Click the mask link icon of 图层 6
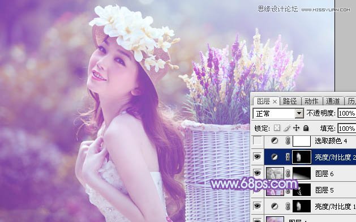Screen dimensions: 356x222 (288, 173)
